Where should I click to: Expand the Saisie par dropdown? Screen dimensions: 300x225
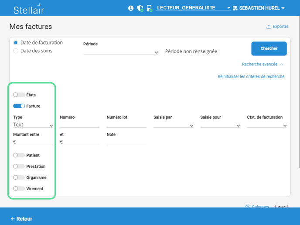[174, 125]
